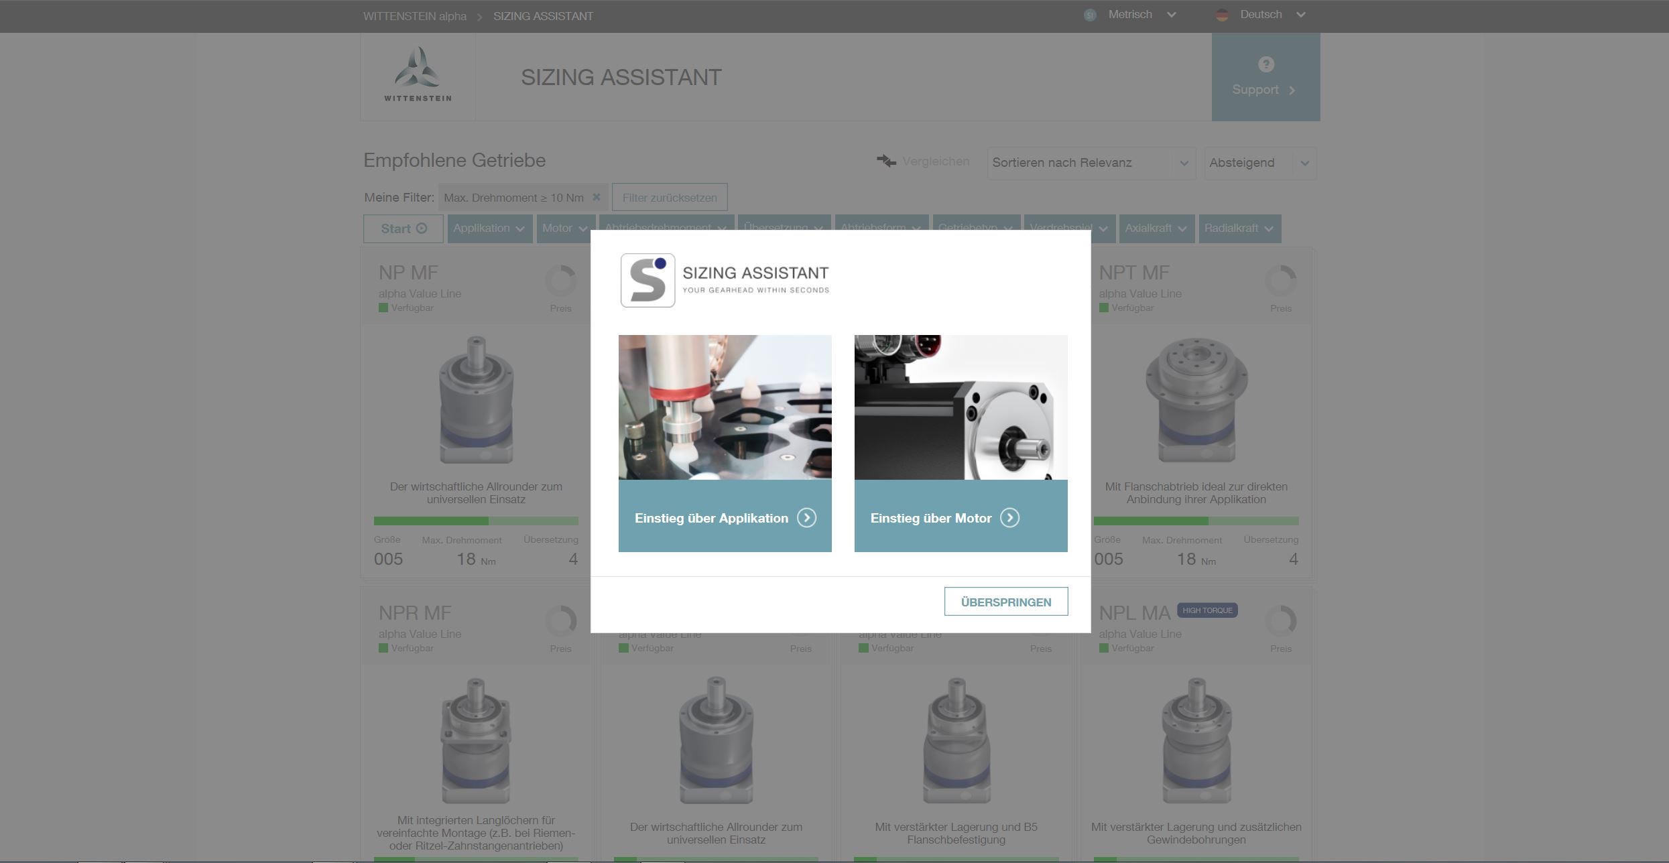Click the Support question mark icon

tap(1265, 64)
